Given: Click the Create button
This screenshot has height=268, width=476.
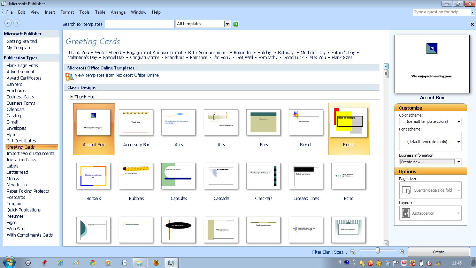Looking at the screenshot, I should 438,252.
